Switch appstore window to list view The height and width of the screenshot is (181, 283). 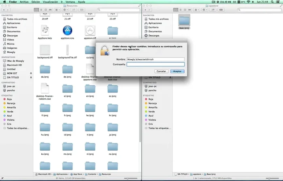point(180,10)
